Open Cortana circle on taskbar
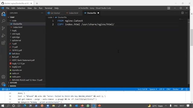Screen dimensions: 193x108 tap(14, 106)
